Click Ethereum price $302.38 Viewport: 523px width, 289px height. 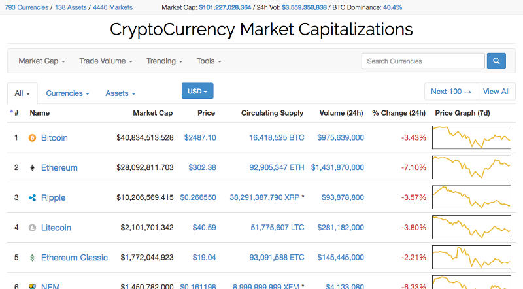point(202,167)
